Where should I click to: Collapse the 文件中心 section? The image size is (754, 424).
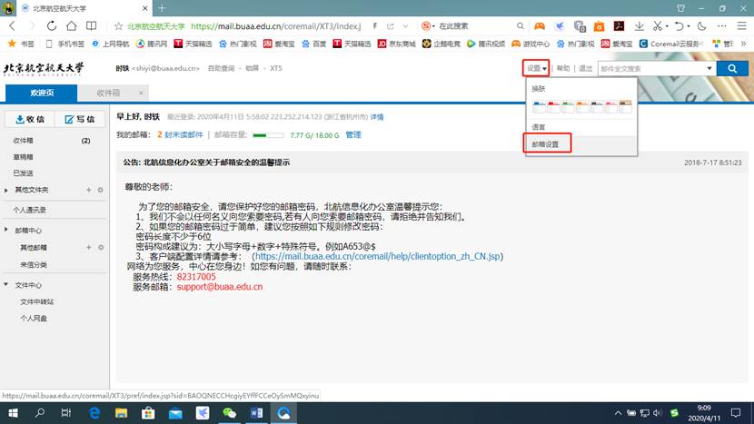coord(7,284)
